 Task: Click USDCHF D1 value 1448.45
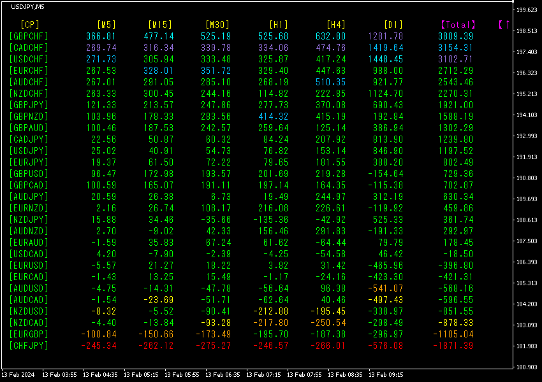(385, 59)
